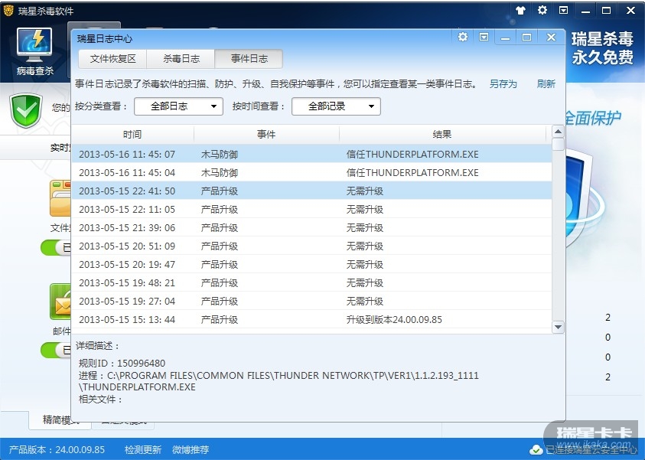Maximize the log center window
Screen dimensions: 645x460
pyautogui.click(x=527, y=38)
